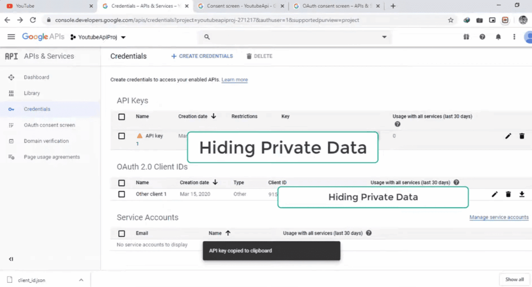Open Manage service accounts link
The image size is (532, 287).
[499, 217]
